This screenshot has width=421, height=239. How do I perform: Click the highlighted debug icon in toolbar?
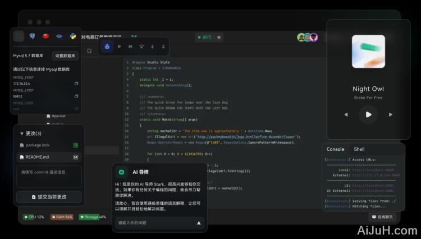(x=107, y=47)
